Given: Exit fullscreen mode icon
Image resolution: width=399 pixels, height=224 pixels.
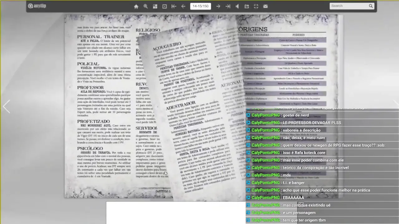Looking at the screenshot, I should click(x=256, y=6).
